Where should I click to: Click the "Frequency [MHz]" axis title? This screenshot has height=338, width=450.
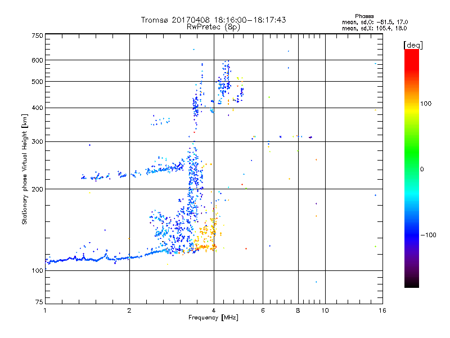click(x=213, y=318)
